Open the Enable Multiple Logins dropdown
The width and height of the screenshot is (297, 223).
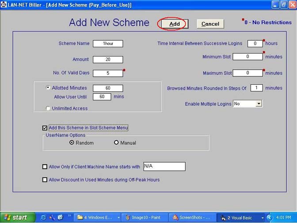point(259,103)
